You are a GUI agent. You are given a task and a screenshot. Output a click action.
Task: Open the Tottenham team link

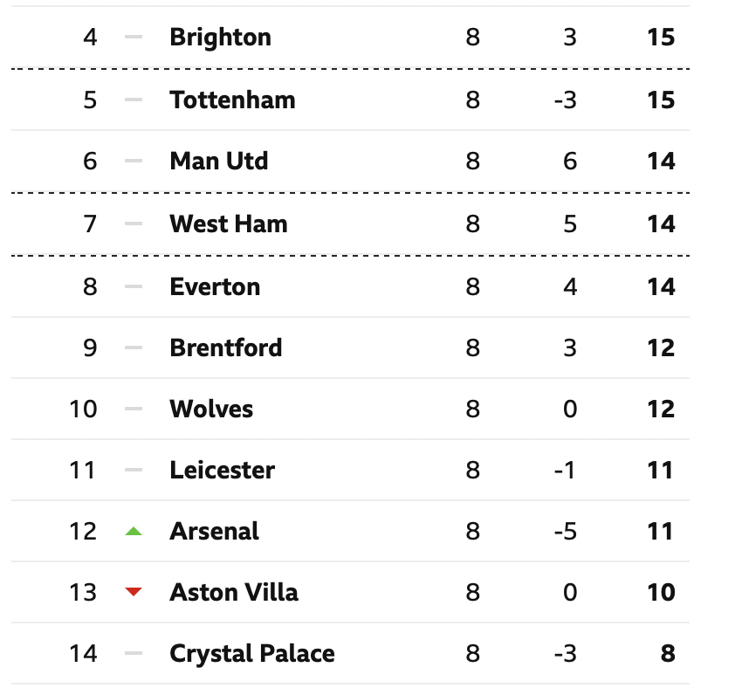coord(232,100)
